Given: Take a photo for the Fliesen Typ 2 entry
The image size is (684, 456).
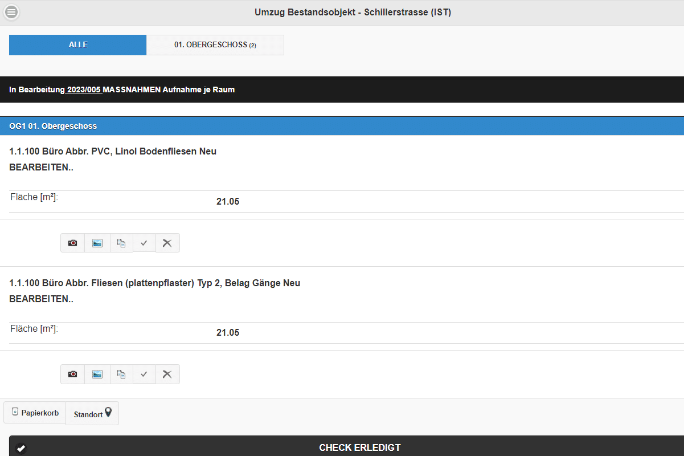Looking at the screenshot, I should point(72,374).
